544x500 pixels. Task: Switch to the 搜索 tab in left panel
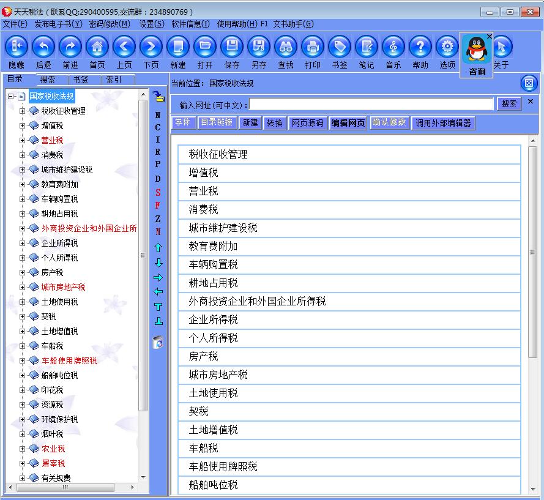[48, 80]
